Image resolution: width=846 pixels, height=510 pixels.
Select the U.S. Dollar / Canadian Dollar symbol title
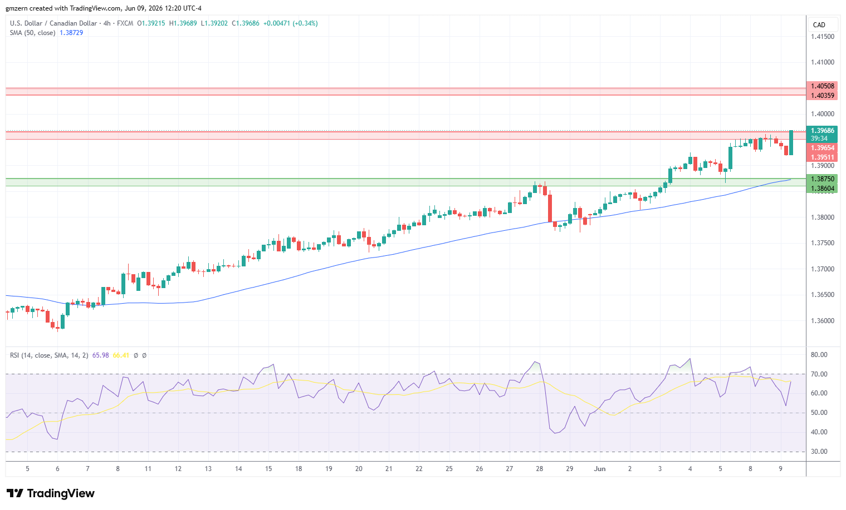click(x=52, y=23)
